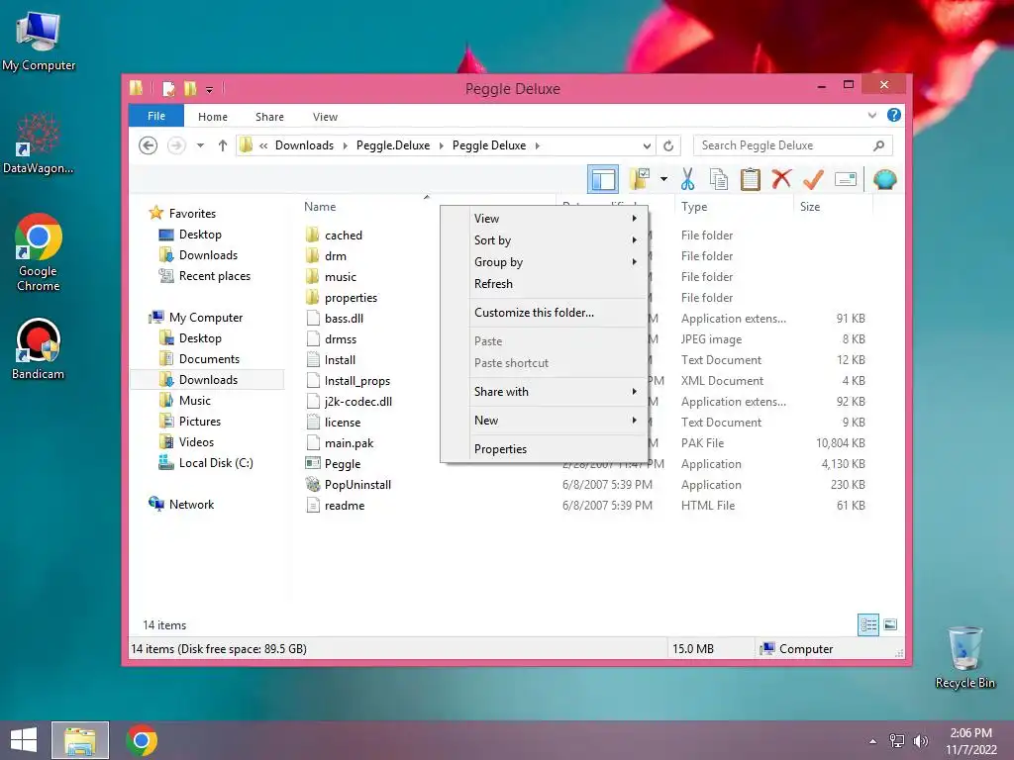Click the search magnifier icon
Viewport: 1014px width, 760px height.
pyautogui.click(x=879, y=145)
